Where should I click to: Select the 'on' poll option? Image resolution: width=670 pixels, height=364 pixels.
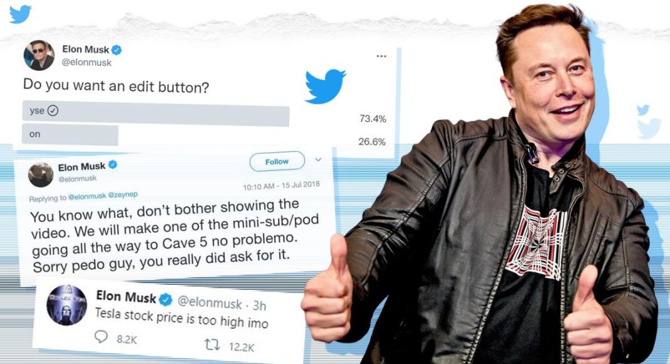[x=70, y=134]
